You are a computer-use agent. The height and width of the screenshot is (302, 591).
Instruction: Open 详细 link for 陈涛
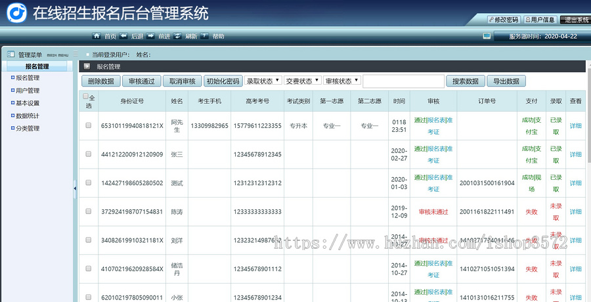coord(575,211)
